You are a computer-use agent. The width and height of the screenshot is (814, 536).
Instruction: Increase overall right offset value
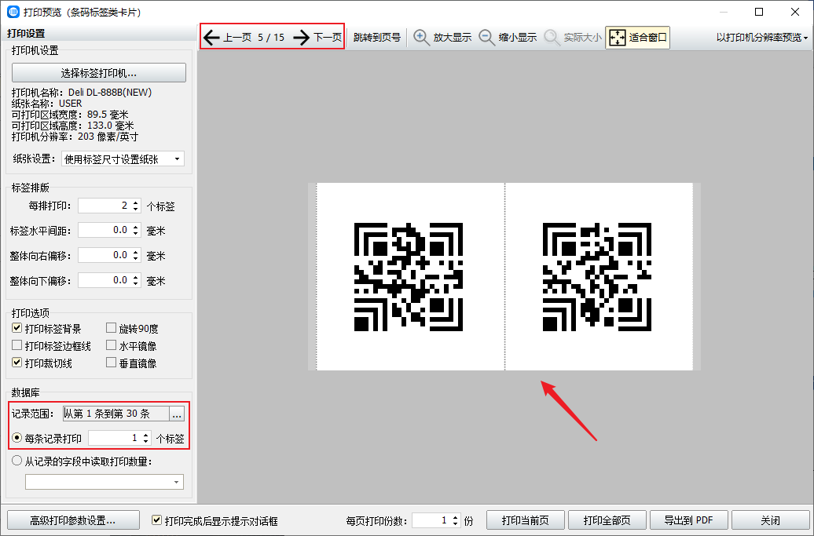(135, 252)
